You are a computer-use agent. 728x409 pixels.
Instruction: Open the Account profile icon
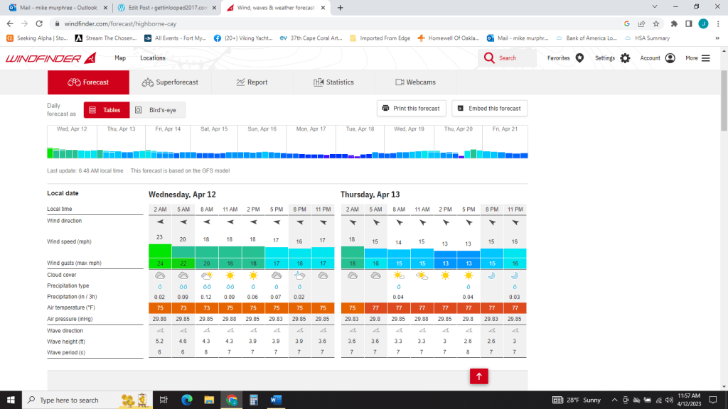click(670, 58)
